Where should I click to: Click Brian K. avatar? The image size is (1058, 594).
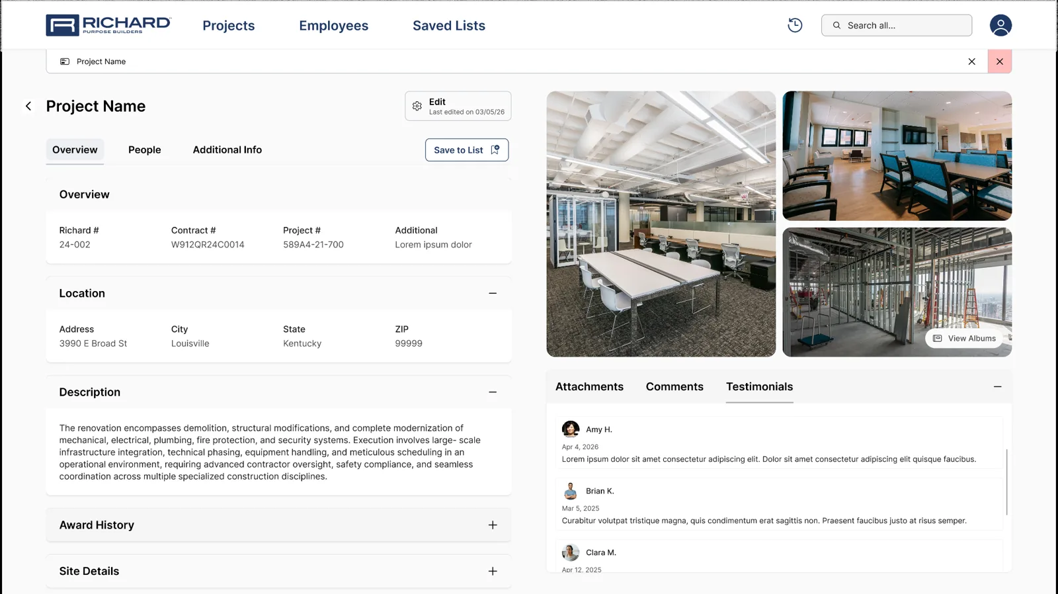pos(571,491)
